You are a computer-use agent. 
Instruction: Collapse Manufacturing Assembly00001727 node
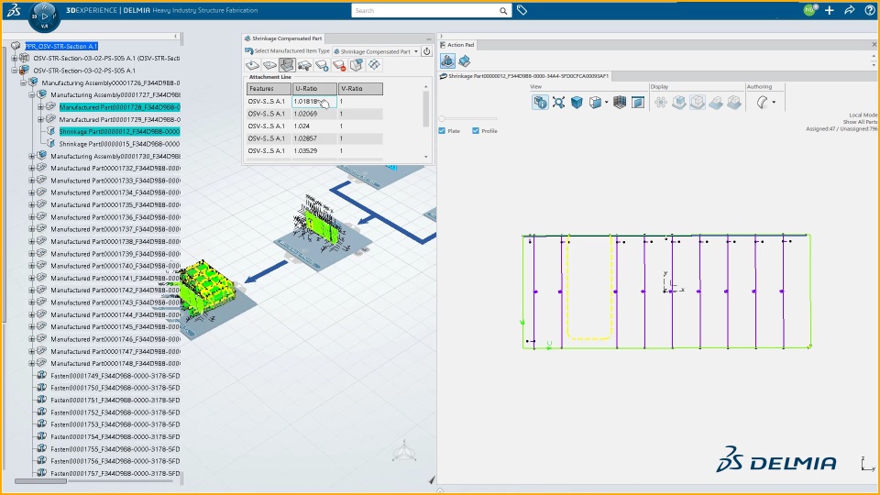[32, 94]
